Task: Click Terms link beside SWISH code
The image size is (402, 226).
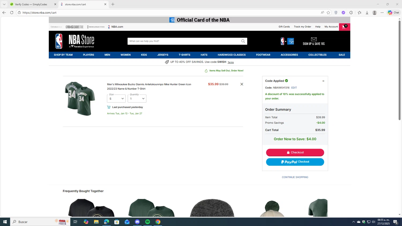Action: tap(231, 62)
